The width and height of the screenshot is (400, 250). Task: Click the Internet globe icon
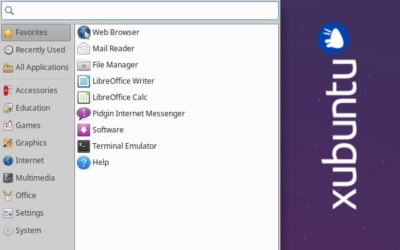[x=8, y=161]
